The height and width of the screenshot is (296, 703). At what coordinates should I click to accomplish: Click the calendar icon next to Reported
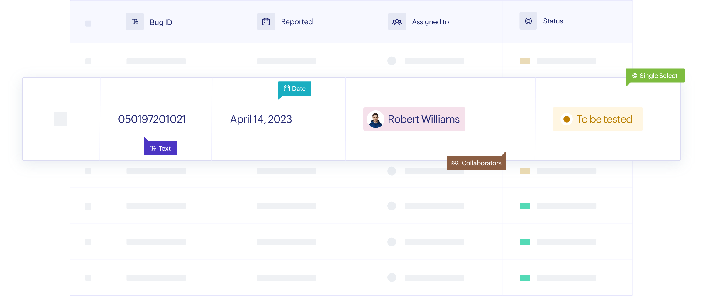coord(266,21)
